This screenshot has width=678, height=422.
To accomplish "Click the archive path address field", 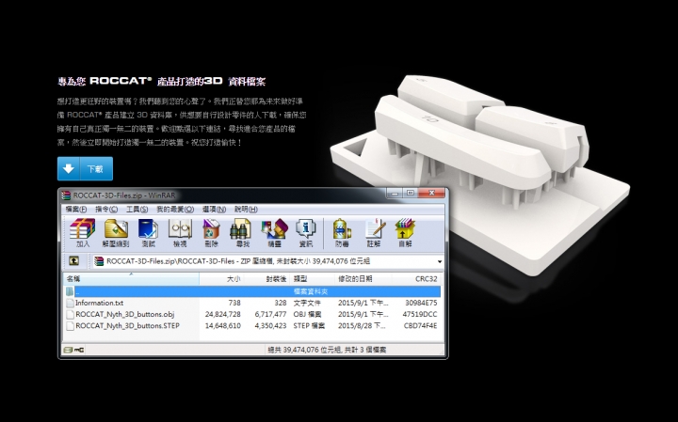I will pyautogui.click(x=267, y=261).
